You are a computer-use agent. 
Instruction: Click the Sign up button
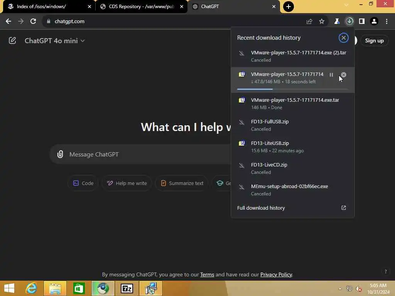pos(374,41)
